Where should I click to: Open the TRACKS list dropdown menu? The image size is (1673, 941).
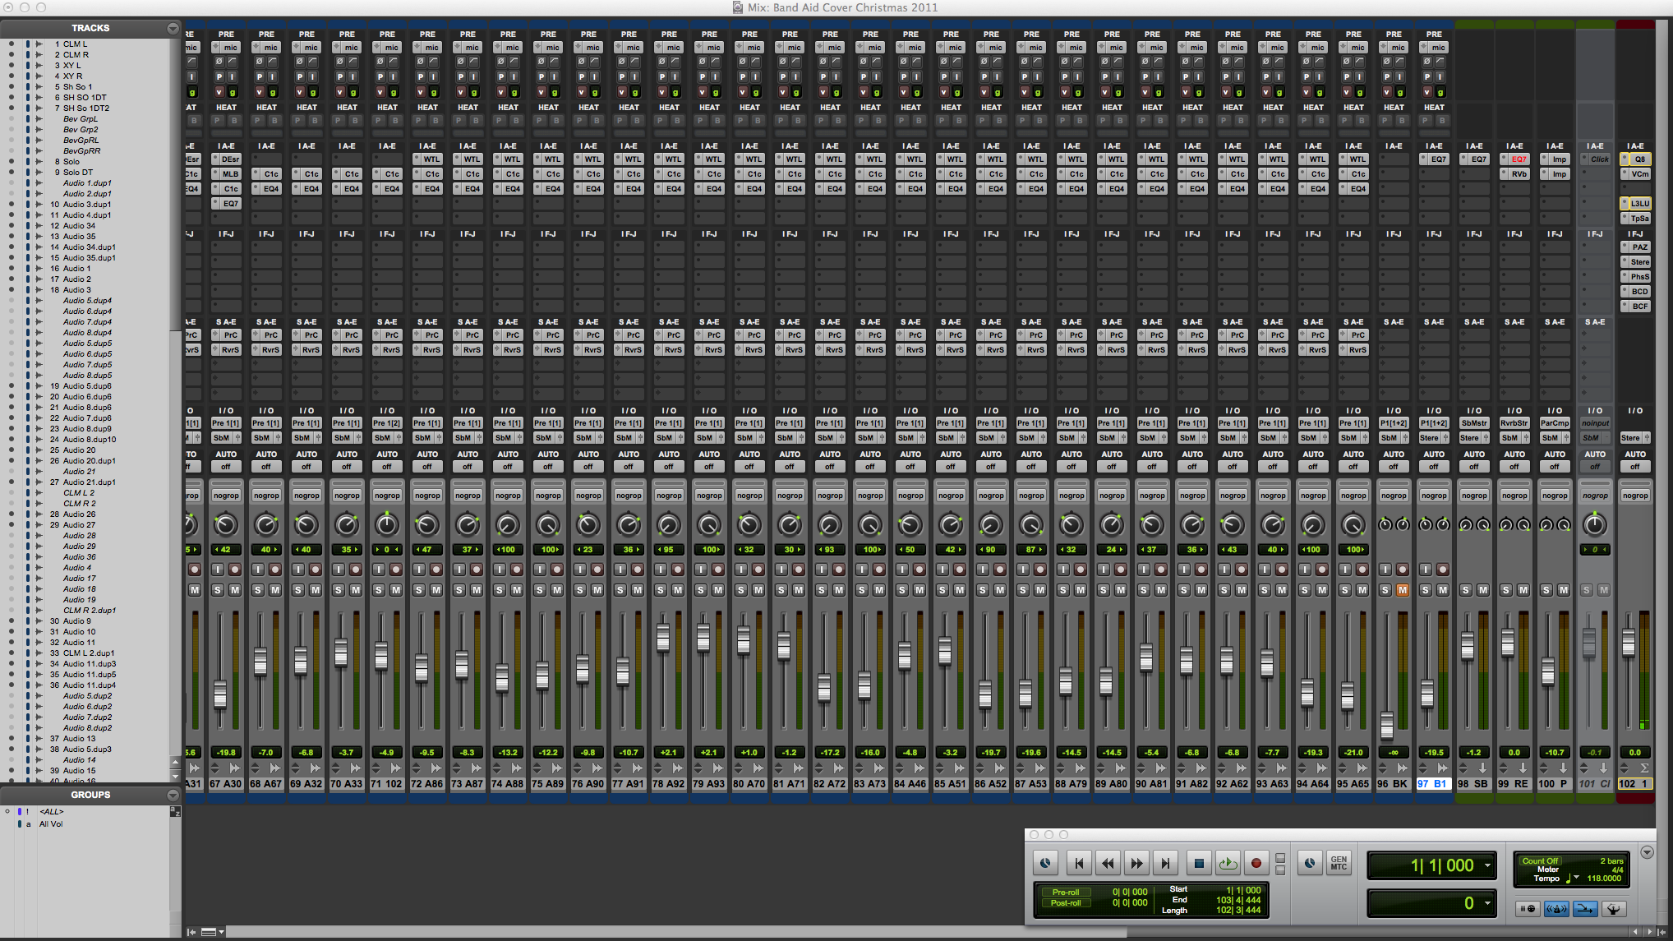(x=173, y=28)
